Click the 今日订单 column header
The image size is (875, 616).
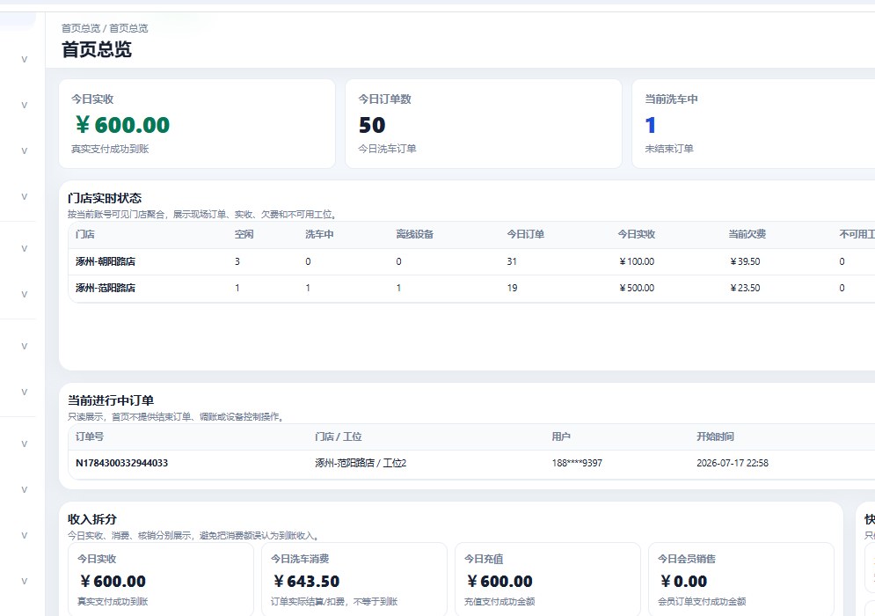point(525,234)
